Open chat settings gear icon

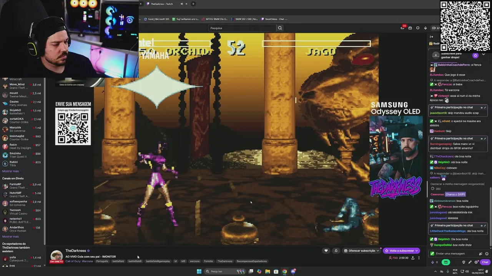tap(476, 262)
